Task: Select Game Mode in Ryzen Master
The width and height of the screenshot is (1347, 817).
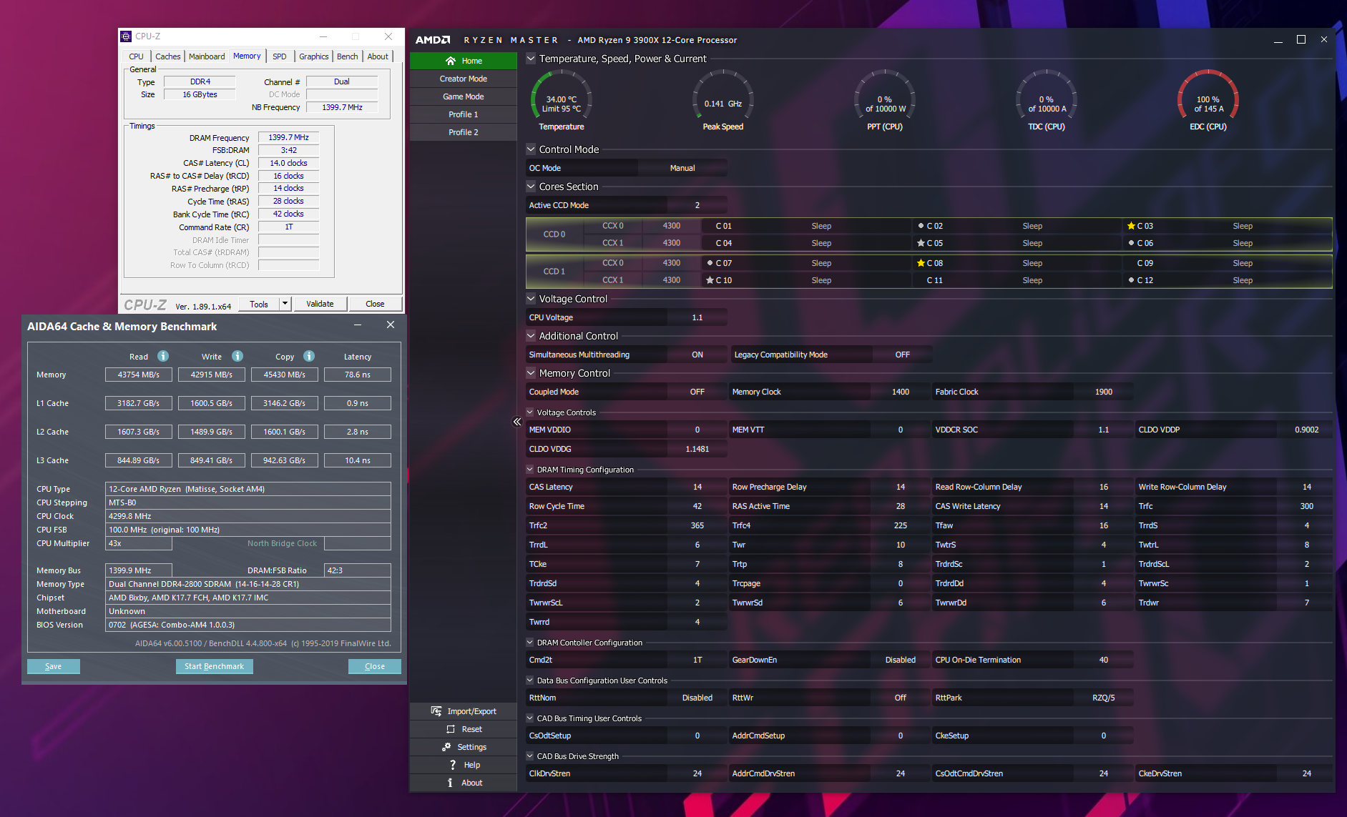Action: tap(464, 96)
